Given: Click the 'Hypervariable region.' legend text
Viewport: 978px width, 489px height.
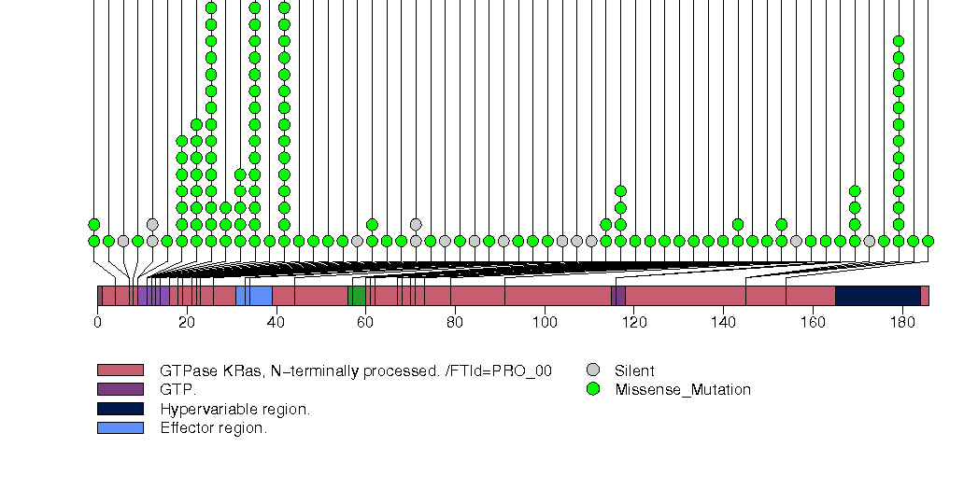Looking at the screenshot, I should [234, 410].
